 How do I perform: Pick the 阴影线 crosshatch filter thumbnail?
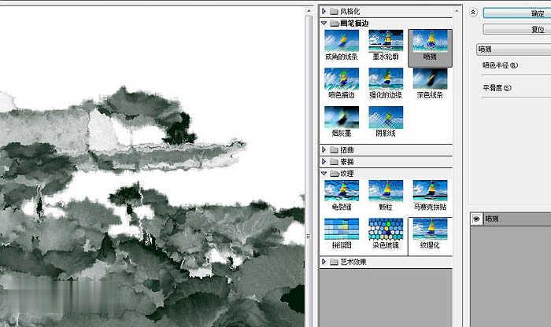coord(386,118)
